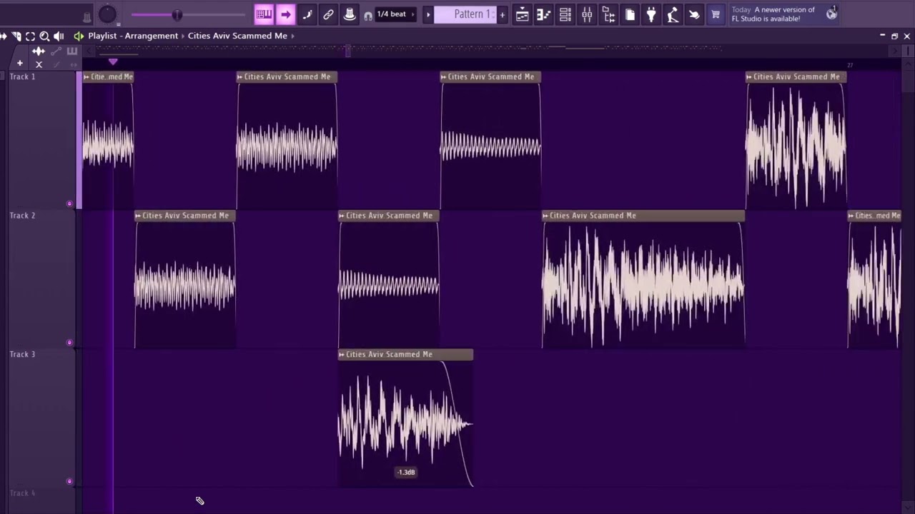Viewport: 915px width, 514px height.
Task: Add a new pattern with the plus button
Action: click(x=502, y=15)
